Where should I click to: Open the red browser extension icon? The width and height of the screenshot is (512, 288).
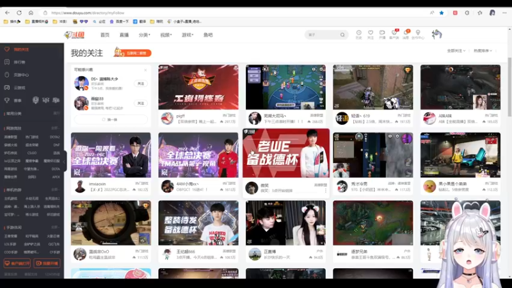click(x=455, y=13)
